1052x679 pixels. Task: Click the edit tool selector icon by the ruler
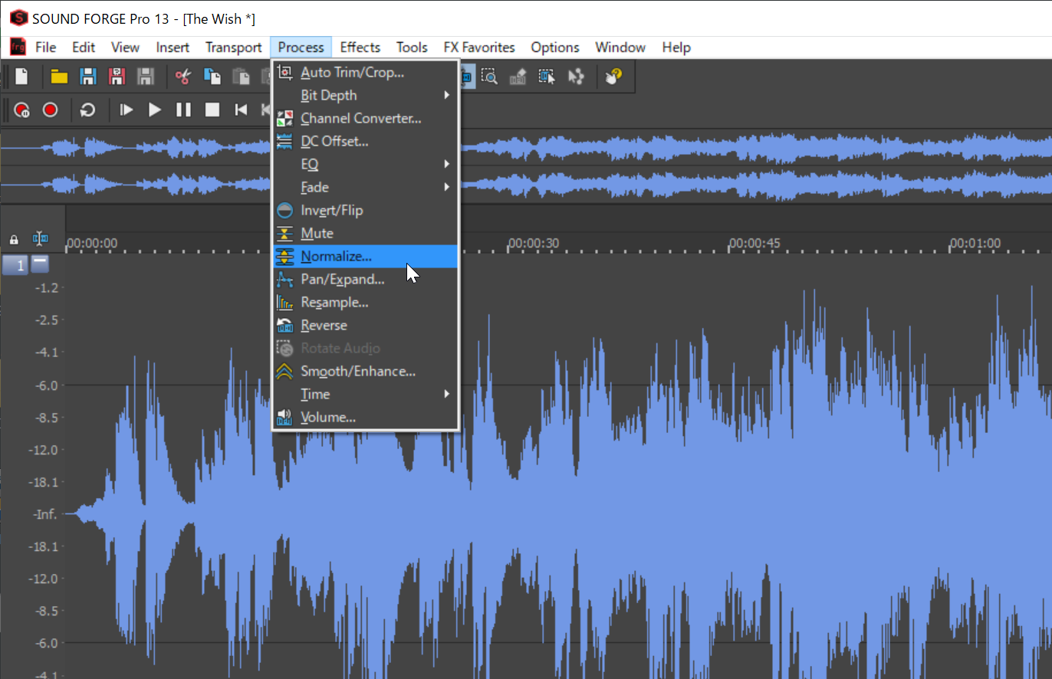tap(40, 239)
